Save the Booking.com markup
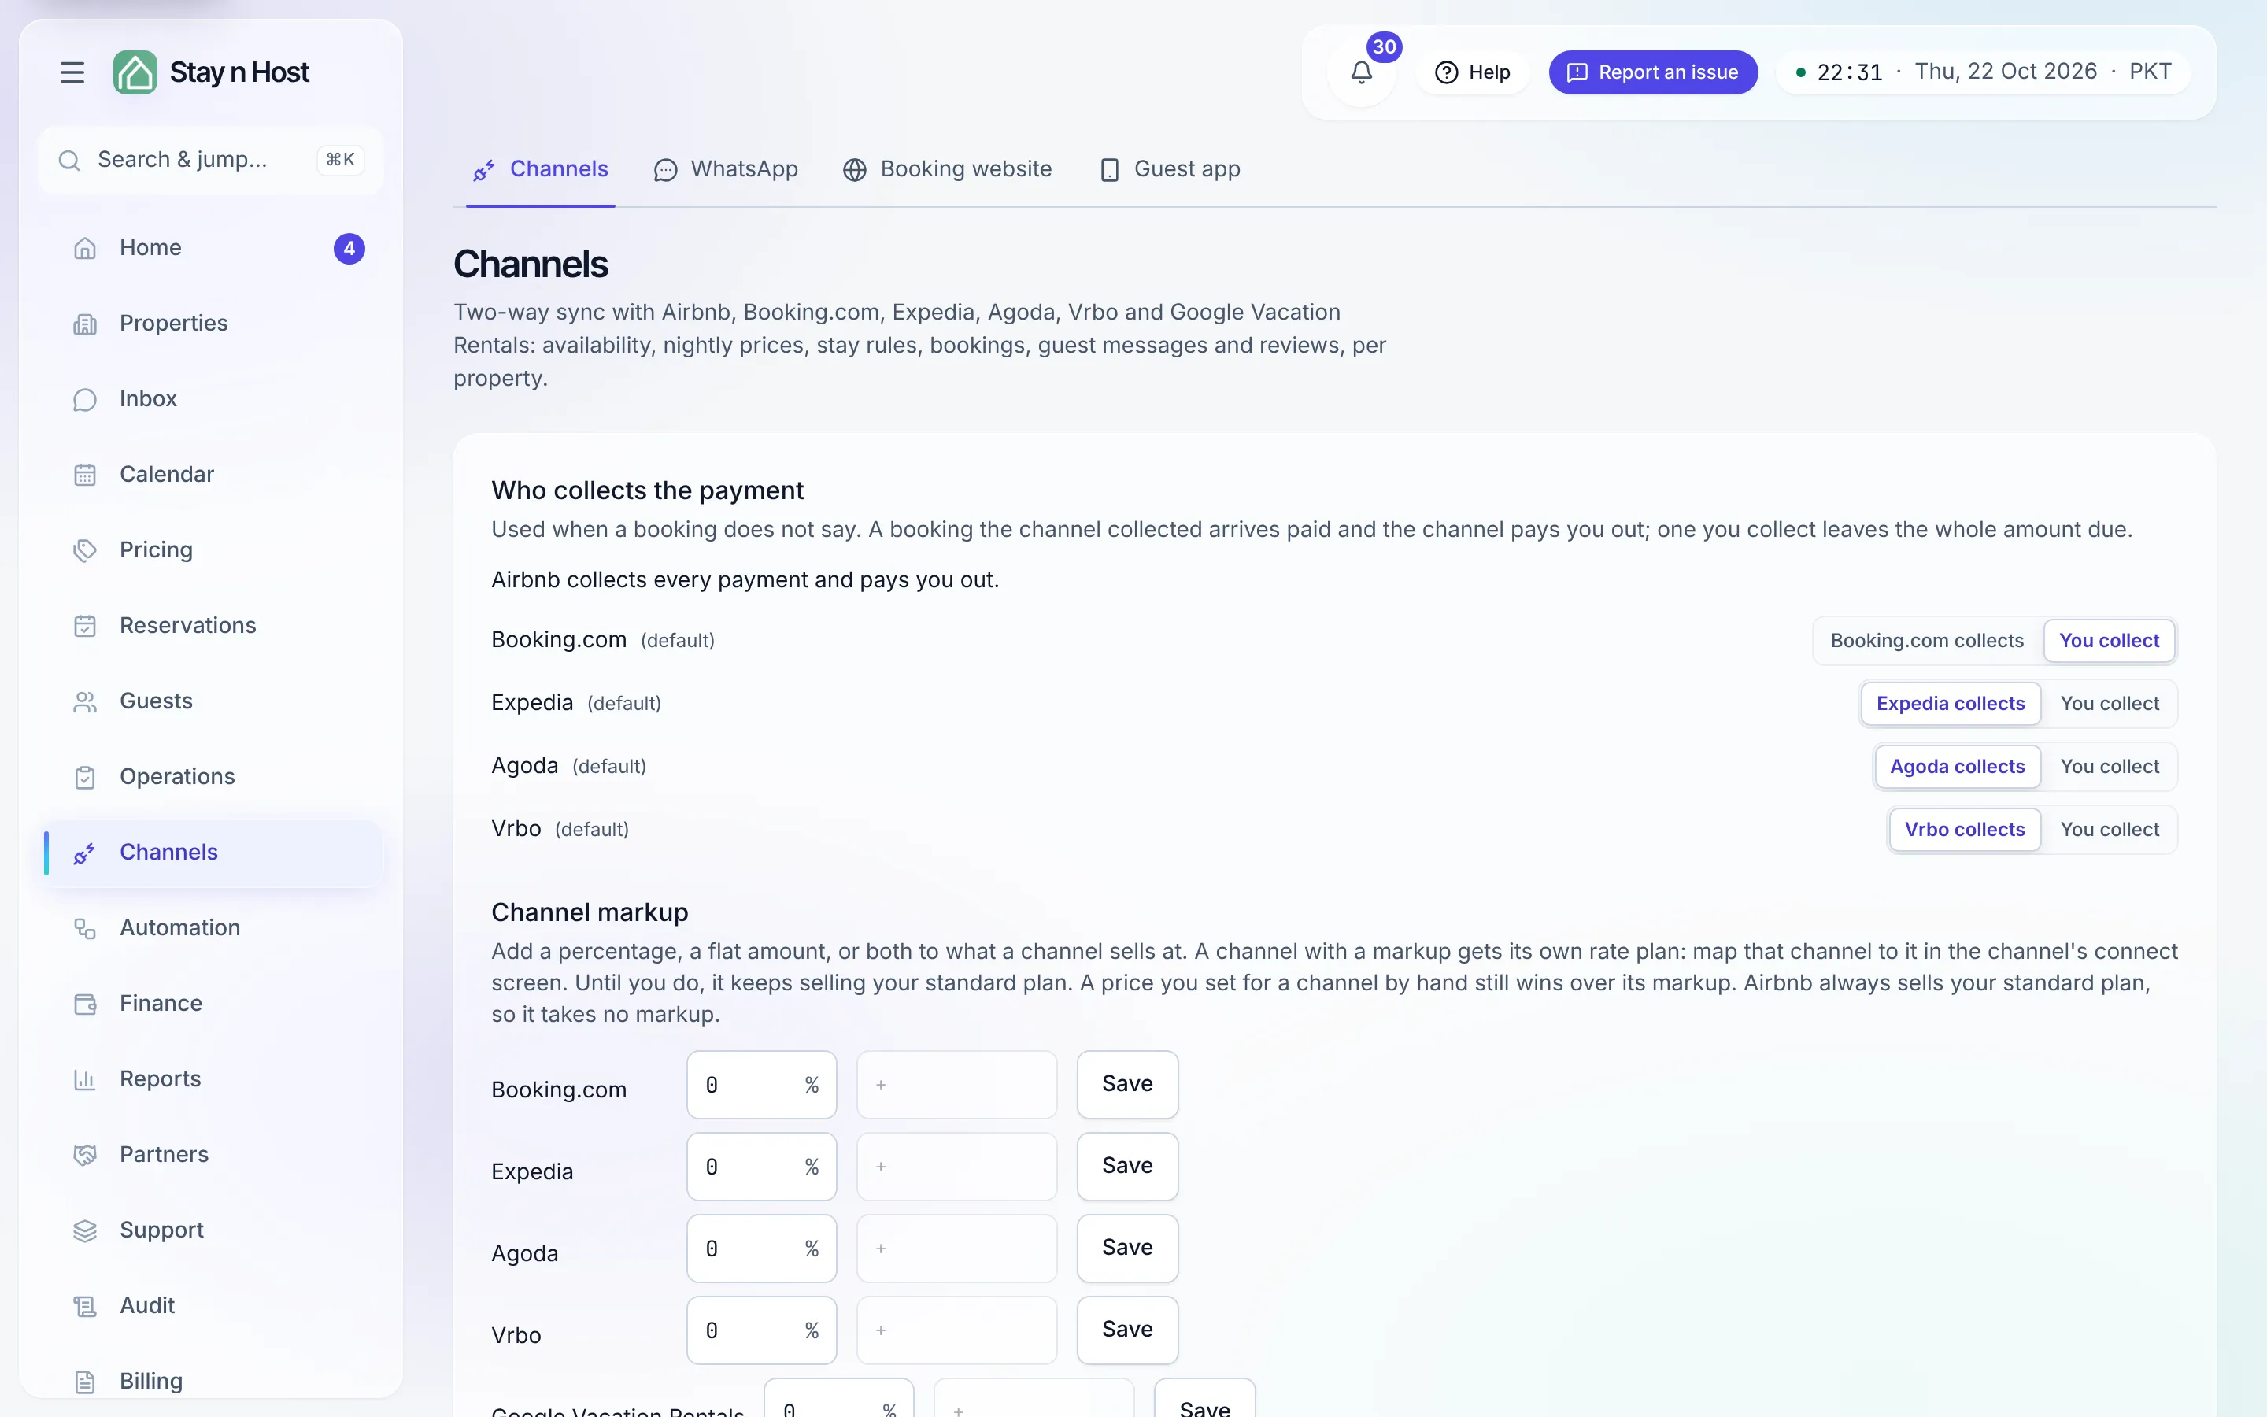This screenshot has height=1417, width=2267. 1127,1083
